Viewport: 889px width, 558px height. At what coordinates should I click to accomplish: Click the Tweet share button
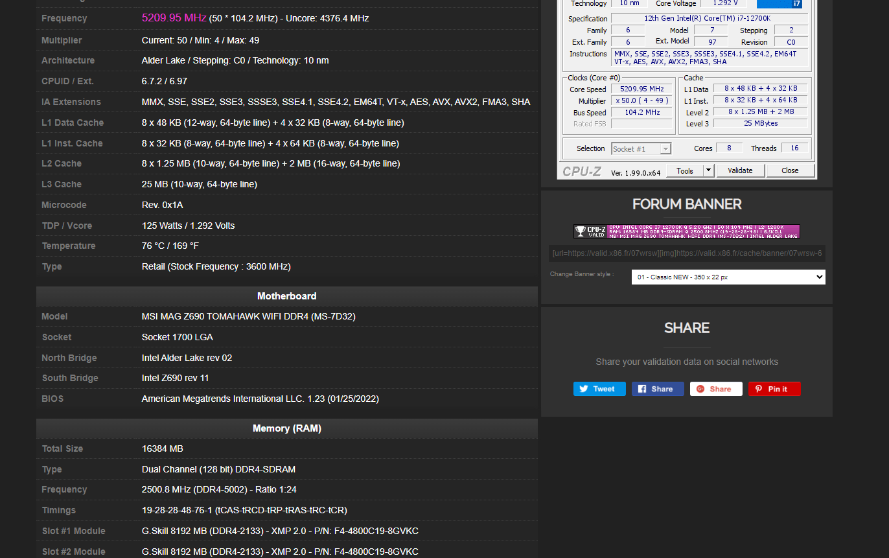coord(599,389)
